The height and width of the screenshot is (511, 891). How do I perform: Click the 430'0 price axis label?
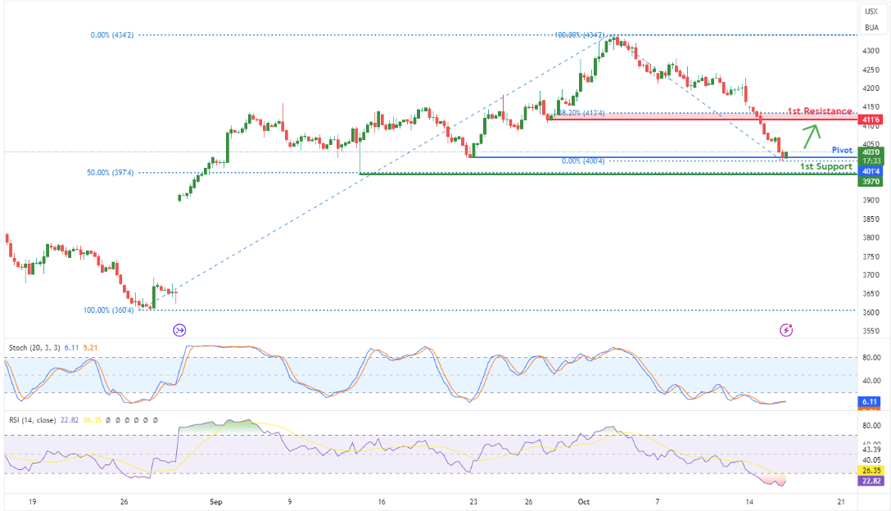click(x=871, y=51)
